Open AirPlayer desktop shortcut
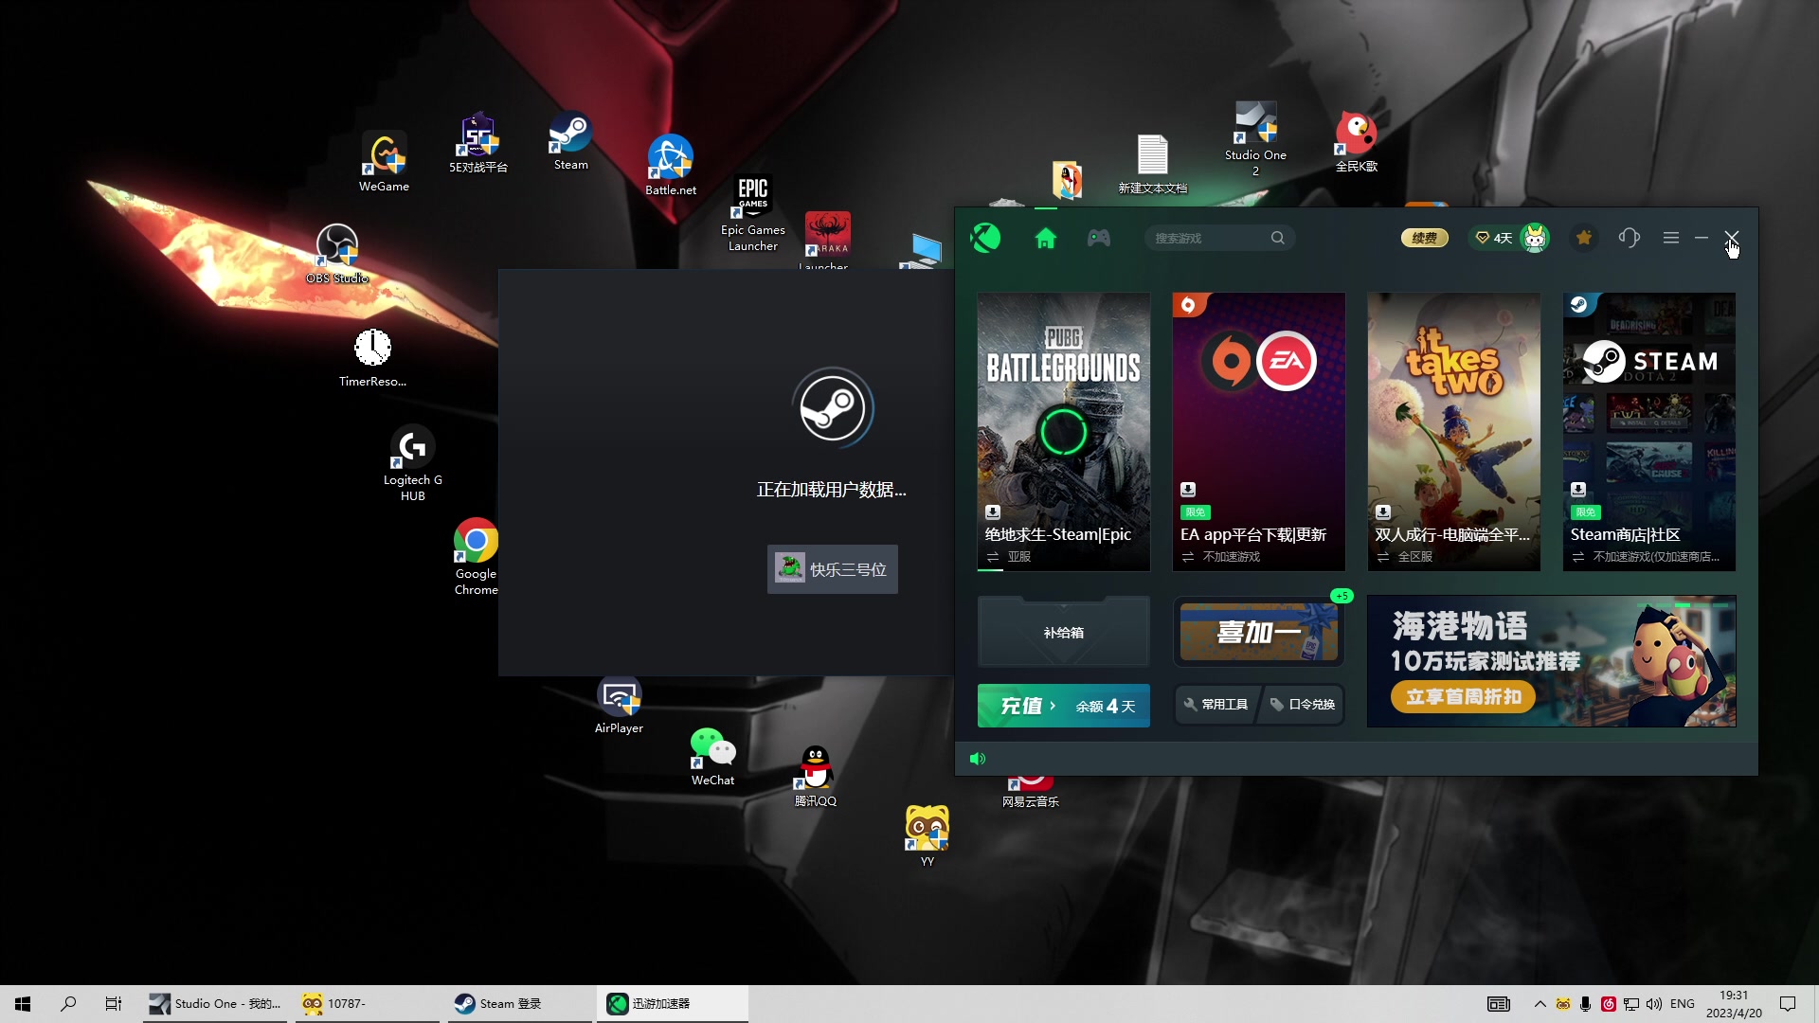This screenshot has width=1819, height=1023. click(x=619, y=706)
